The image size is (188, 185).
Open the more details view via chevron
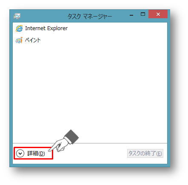pos(20,154)
